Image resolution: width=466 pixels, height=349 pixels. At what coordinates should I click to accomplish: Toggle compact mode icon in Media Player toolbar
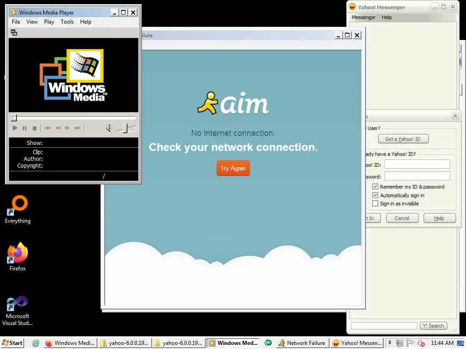(14, 33)
